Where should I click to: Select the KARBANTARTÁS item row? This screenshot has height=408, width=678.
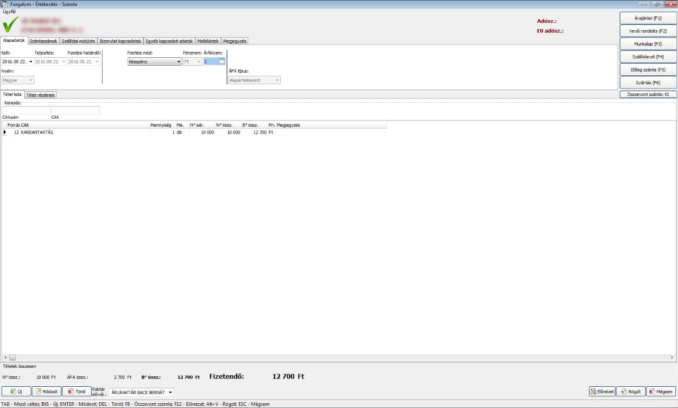[79, 132]
